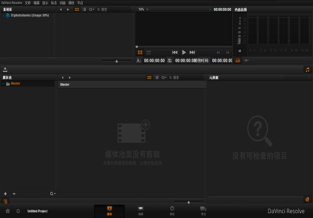Open the media pool sort options dropdown

tap(164, 77)
